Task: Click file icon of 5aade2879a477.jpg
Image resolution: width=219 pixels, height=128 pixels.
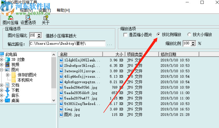Action: point(61,98)
